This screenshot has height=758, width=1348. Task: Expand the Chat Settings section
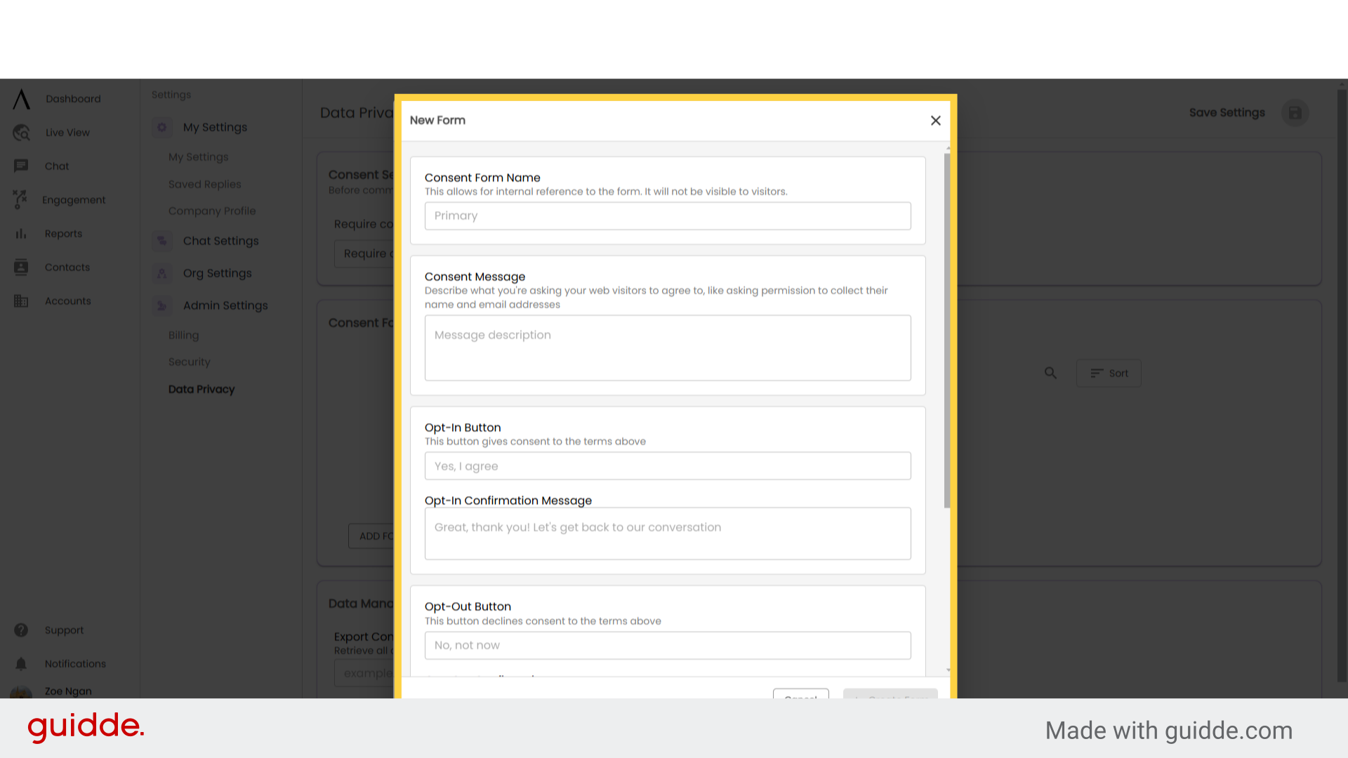pyautogui.click(x=220, y=241)
